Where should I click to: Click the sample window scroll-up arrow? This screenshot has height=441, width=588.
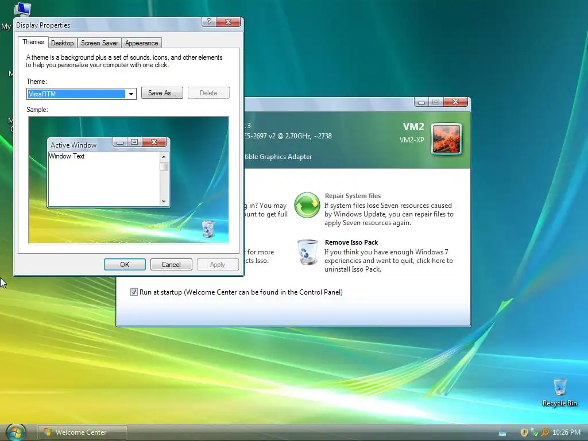point(164,156)
